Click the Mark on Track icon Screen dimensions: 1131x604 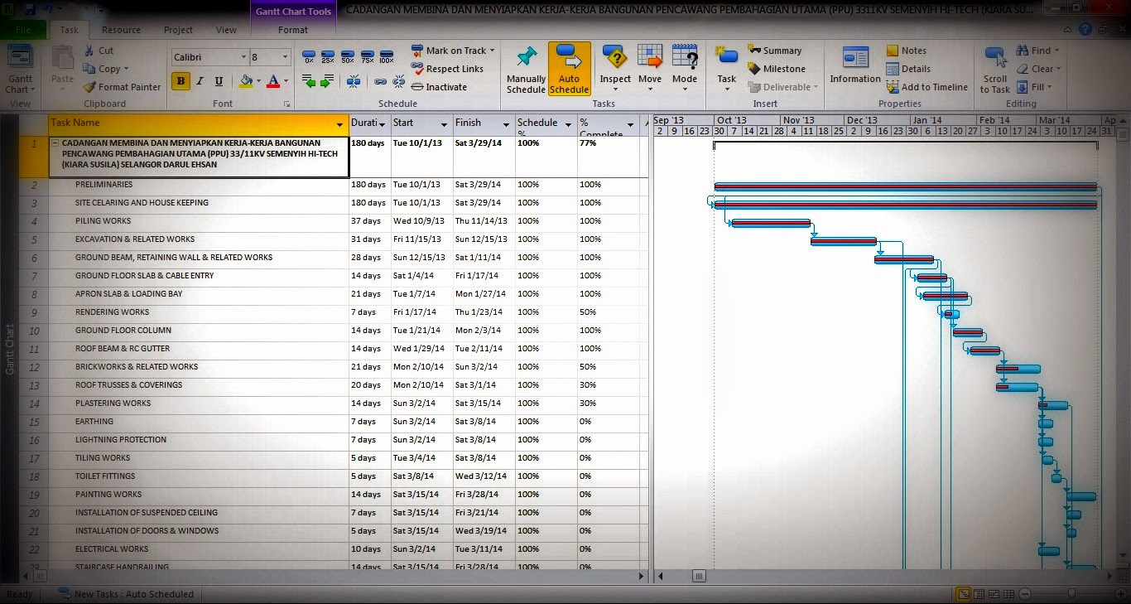(x=416, y=50)
